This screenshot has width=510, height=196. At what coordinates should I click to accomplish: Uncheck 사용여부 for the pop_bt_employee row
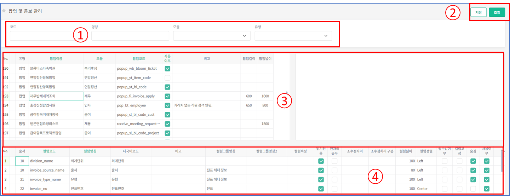click(167, 105)
